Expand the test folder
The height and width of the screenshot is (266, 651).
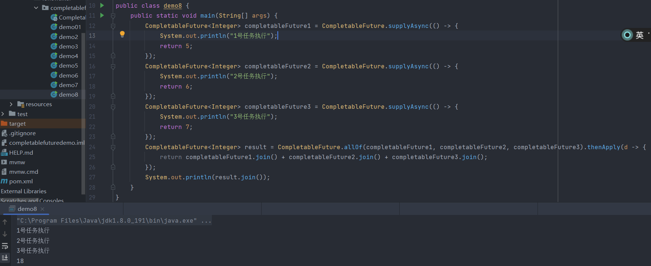tap(3, 114)
